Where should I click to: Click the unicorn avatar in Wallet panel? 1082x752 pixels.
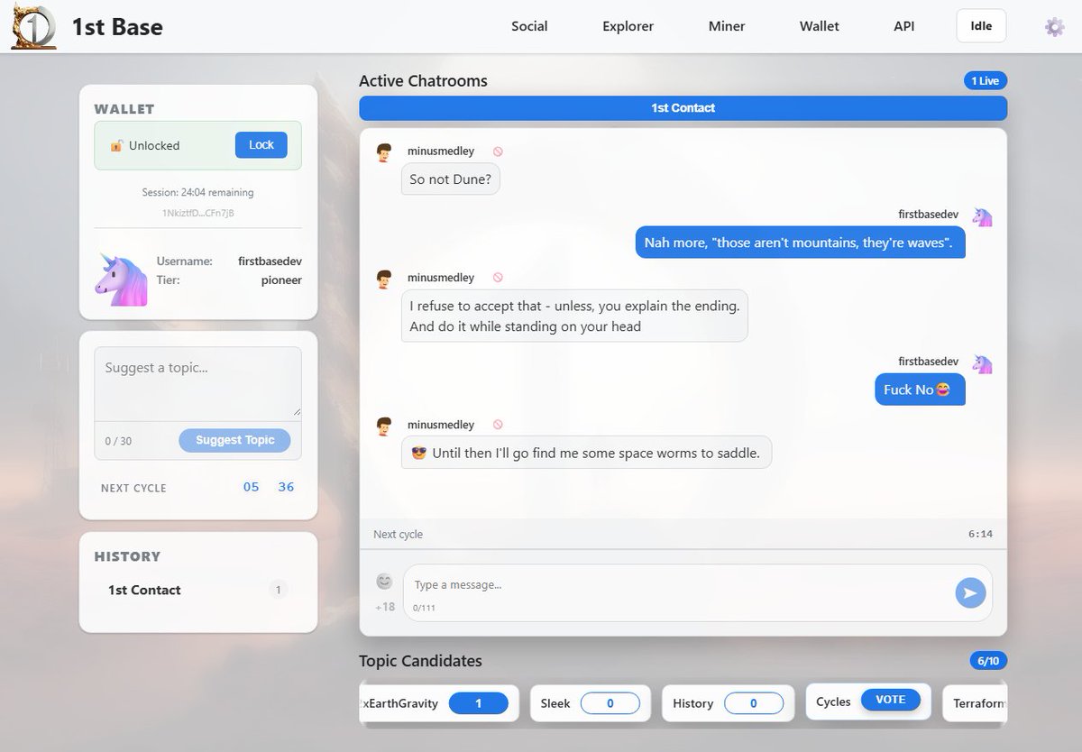pos(121,279)
